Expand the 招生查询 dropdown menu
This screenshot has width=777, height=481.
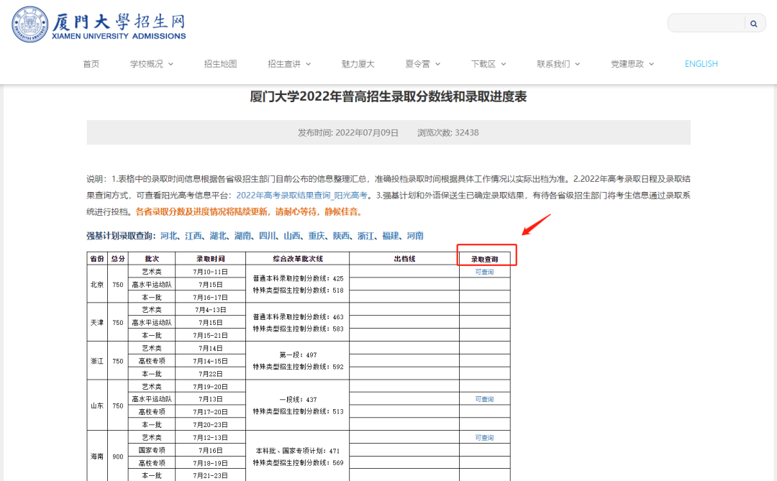pos(289,64)
